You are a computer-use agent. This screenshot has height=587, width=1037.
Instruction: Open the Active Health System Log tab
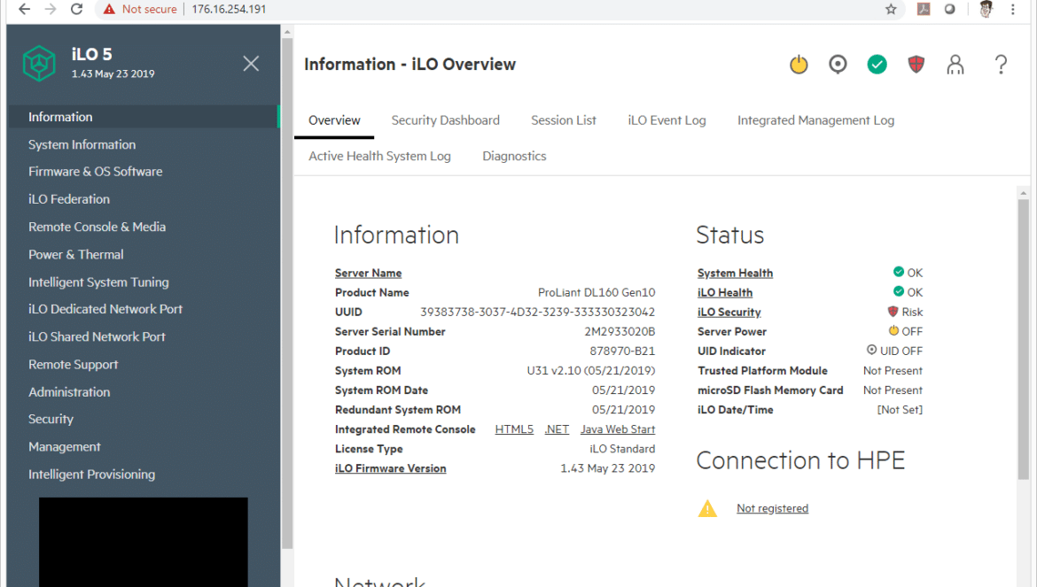click(x=379, y=156)
